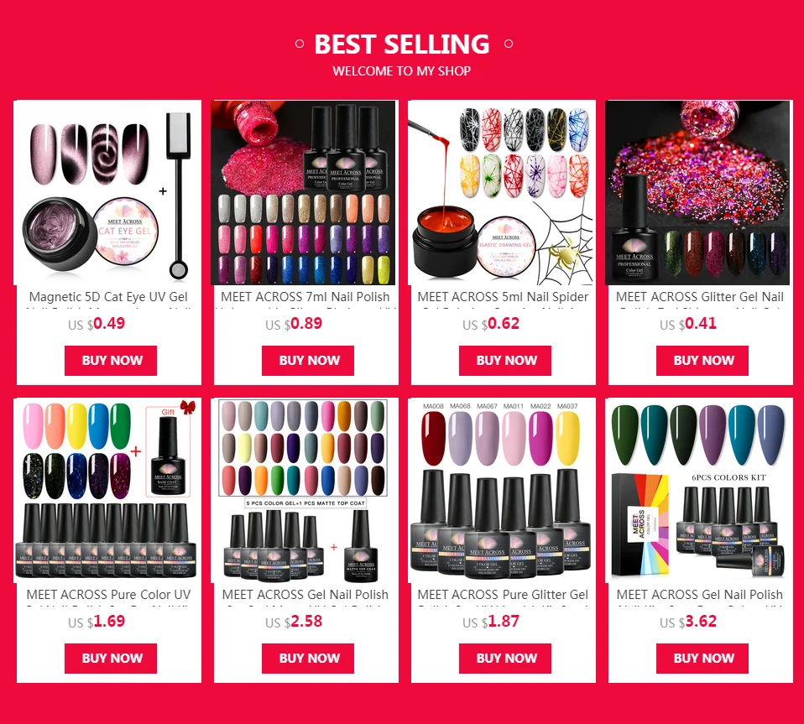Open the Nail Spider Gel product image
This screenshot has height=724, width=804.
click(x=500, y=193)
